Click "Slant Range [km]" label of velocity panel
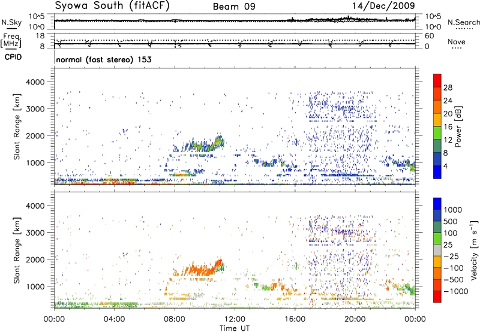Image resolution: width=480 pixels, height=332 pixels. [17, 250]
